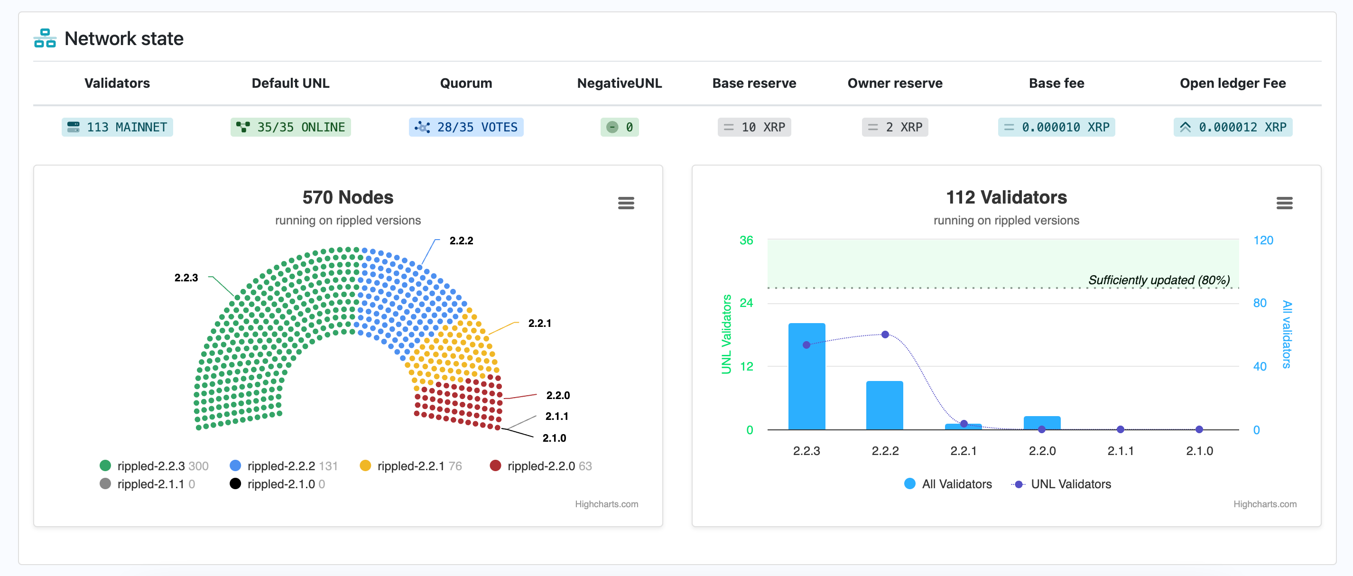Click the NegativeUNL column header

pyautogui.click(x=620, y=83)
